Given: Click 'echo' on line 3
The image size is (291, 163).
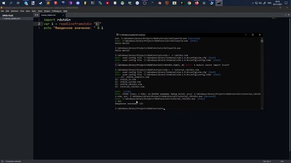Looking at the screenshot, I should (x=47, y=28).
